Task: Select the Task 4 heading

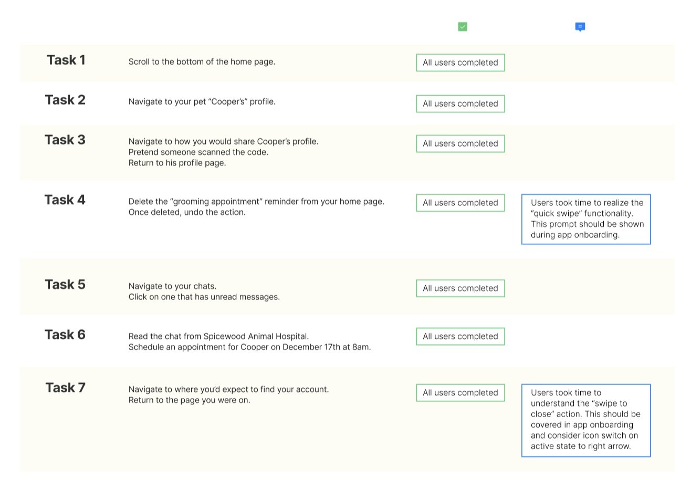Action: pos(65,200)
